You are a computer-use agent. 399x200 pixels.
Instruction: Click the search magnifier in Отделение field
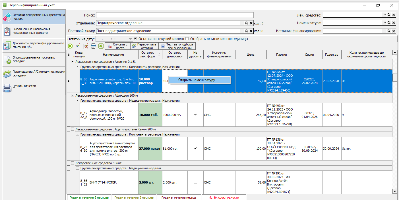click(x=247, y=23)
